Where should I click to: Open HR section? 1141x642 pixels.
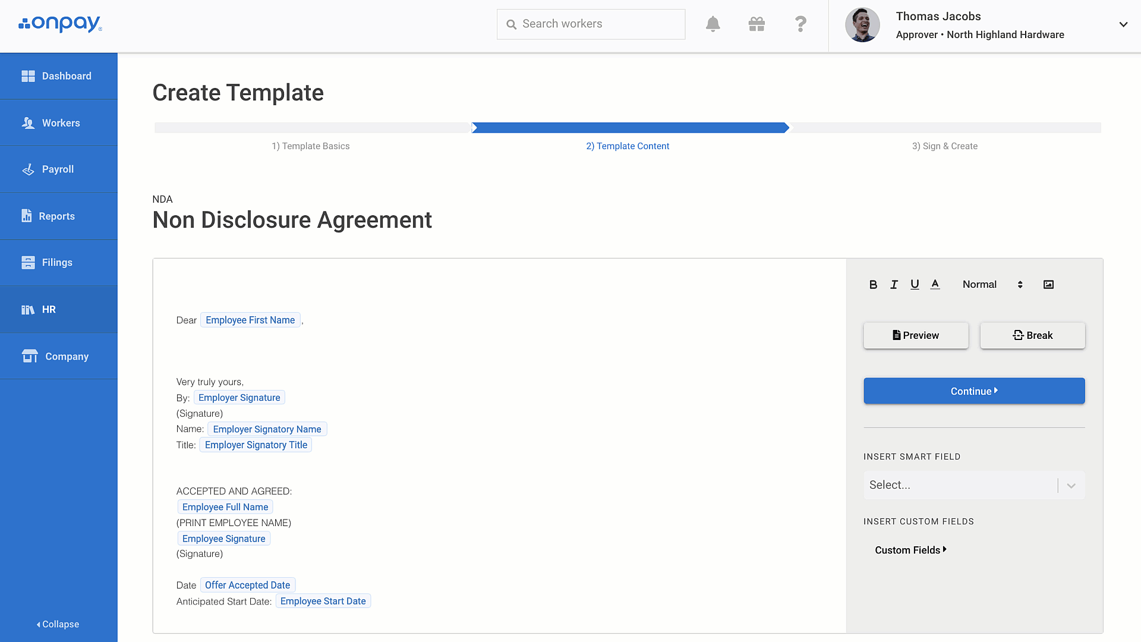tap(59, 310)
